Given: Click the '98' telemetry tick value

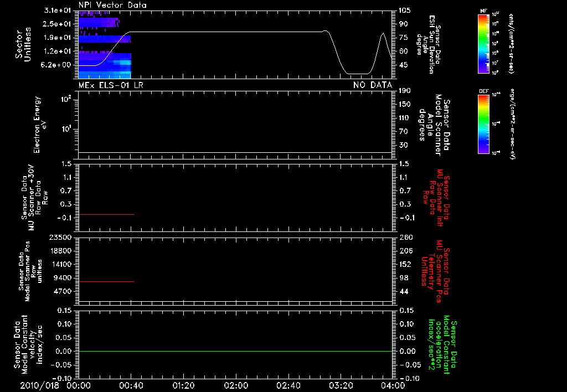Looking at the screenshot, I should (404, 278).
